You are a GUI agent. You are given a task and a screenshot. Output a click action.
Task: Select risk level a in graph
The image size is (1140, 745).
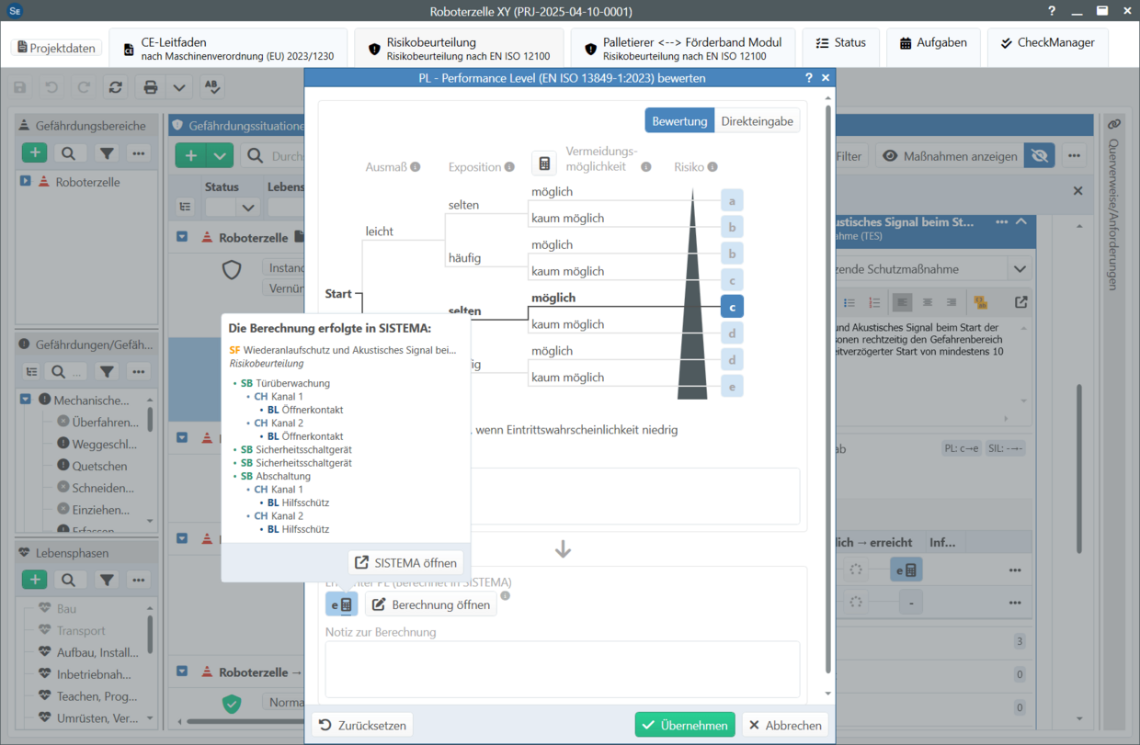[x=732, y=201]
